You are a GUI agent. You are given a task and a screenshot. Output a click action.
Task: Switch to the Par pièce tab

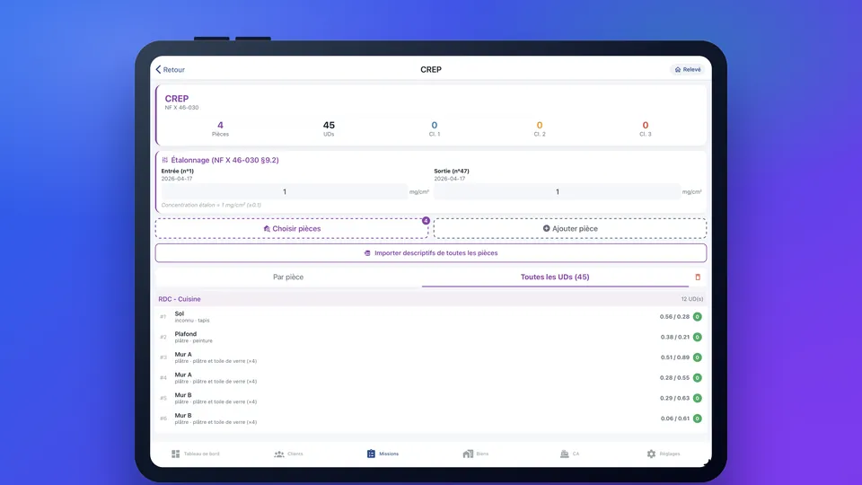coord(288,278)
